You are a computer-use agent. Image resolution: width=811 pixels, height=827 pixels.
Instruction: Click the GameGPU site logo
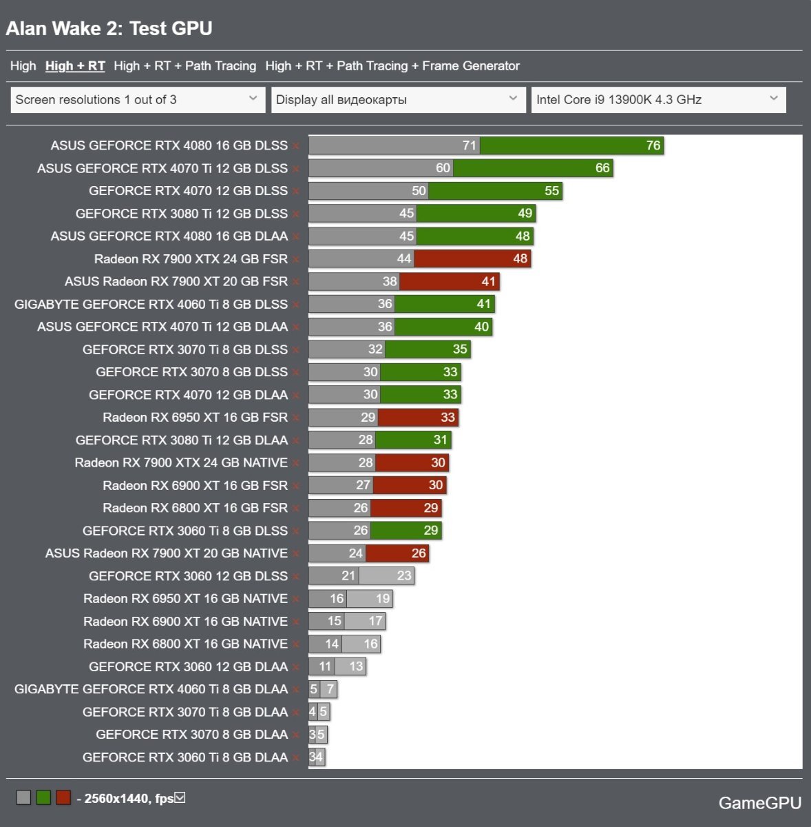click(760, 803)
